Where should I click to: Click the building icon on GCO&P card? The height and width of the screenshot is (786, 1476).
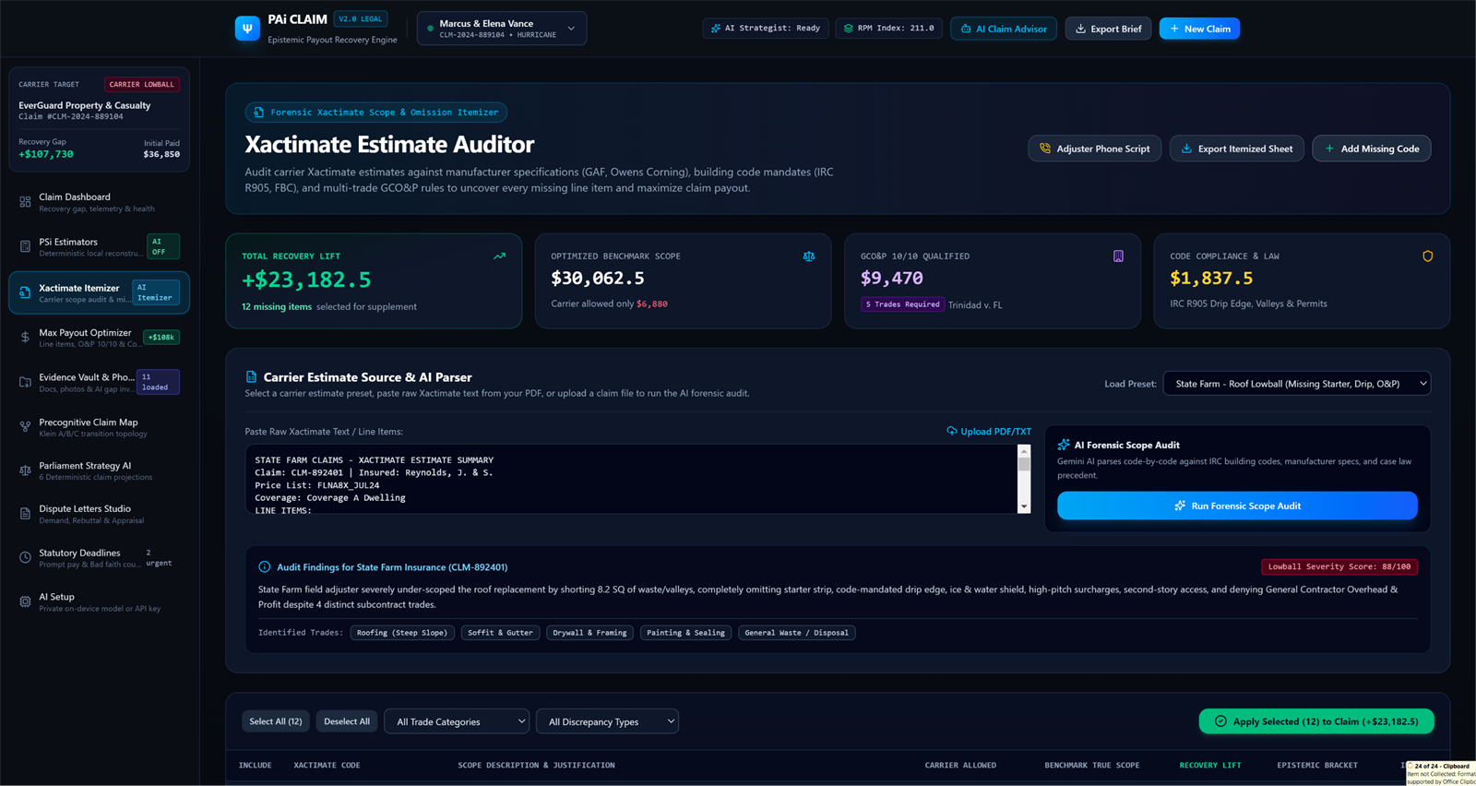[x=1118, y=256]
